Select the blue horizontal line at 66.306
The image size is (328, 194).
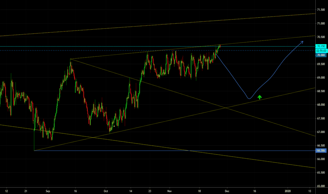(x=176, y=151)
